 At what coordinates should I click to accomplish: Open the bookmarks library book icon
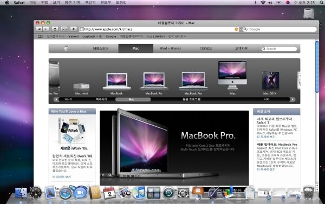(40, 36)
